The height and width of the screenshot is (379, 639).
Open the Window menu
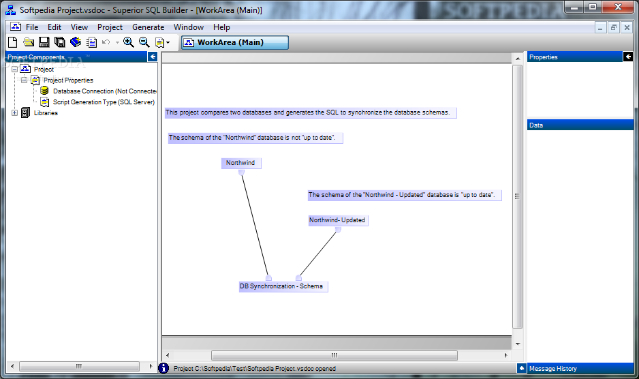(188, 27)
